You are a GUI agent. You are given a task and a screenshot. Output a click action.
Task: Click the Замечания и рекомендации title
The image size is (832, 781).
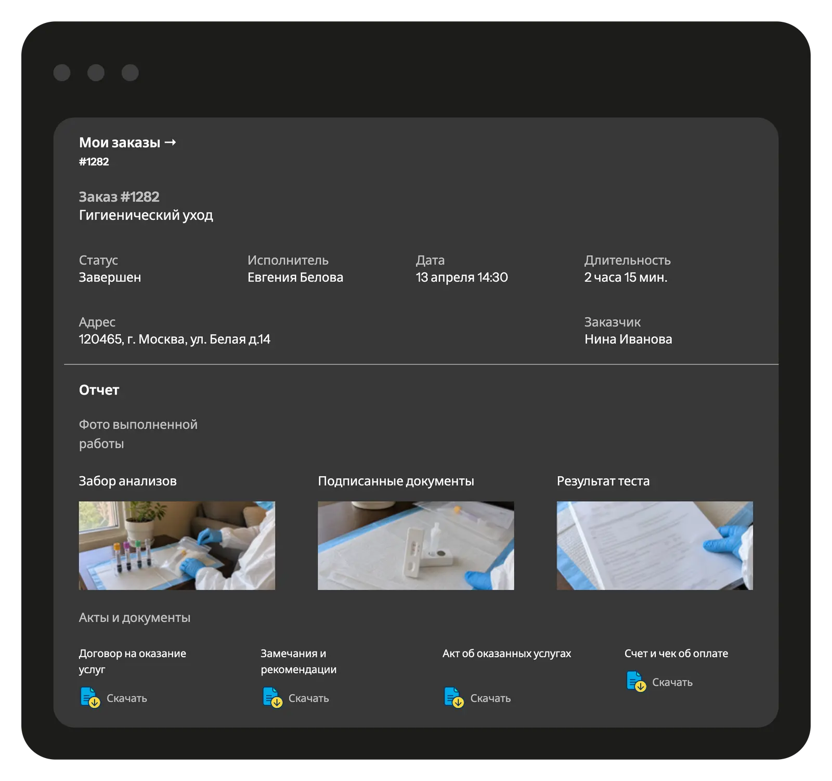(298, 661)
